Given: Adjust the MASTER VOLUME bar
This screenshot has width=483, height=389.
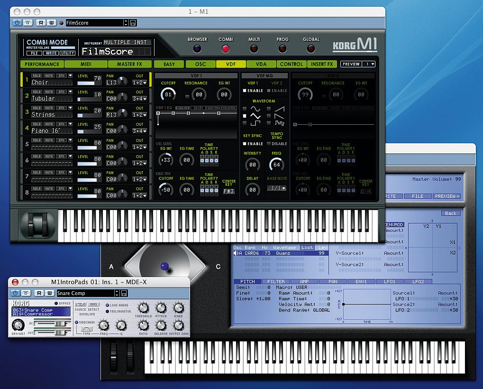Looking at the screenshot, I should (63, 48).
